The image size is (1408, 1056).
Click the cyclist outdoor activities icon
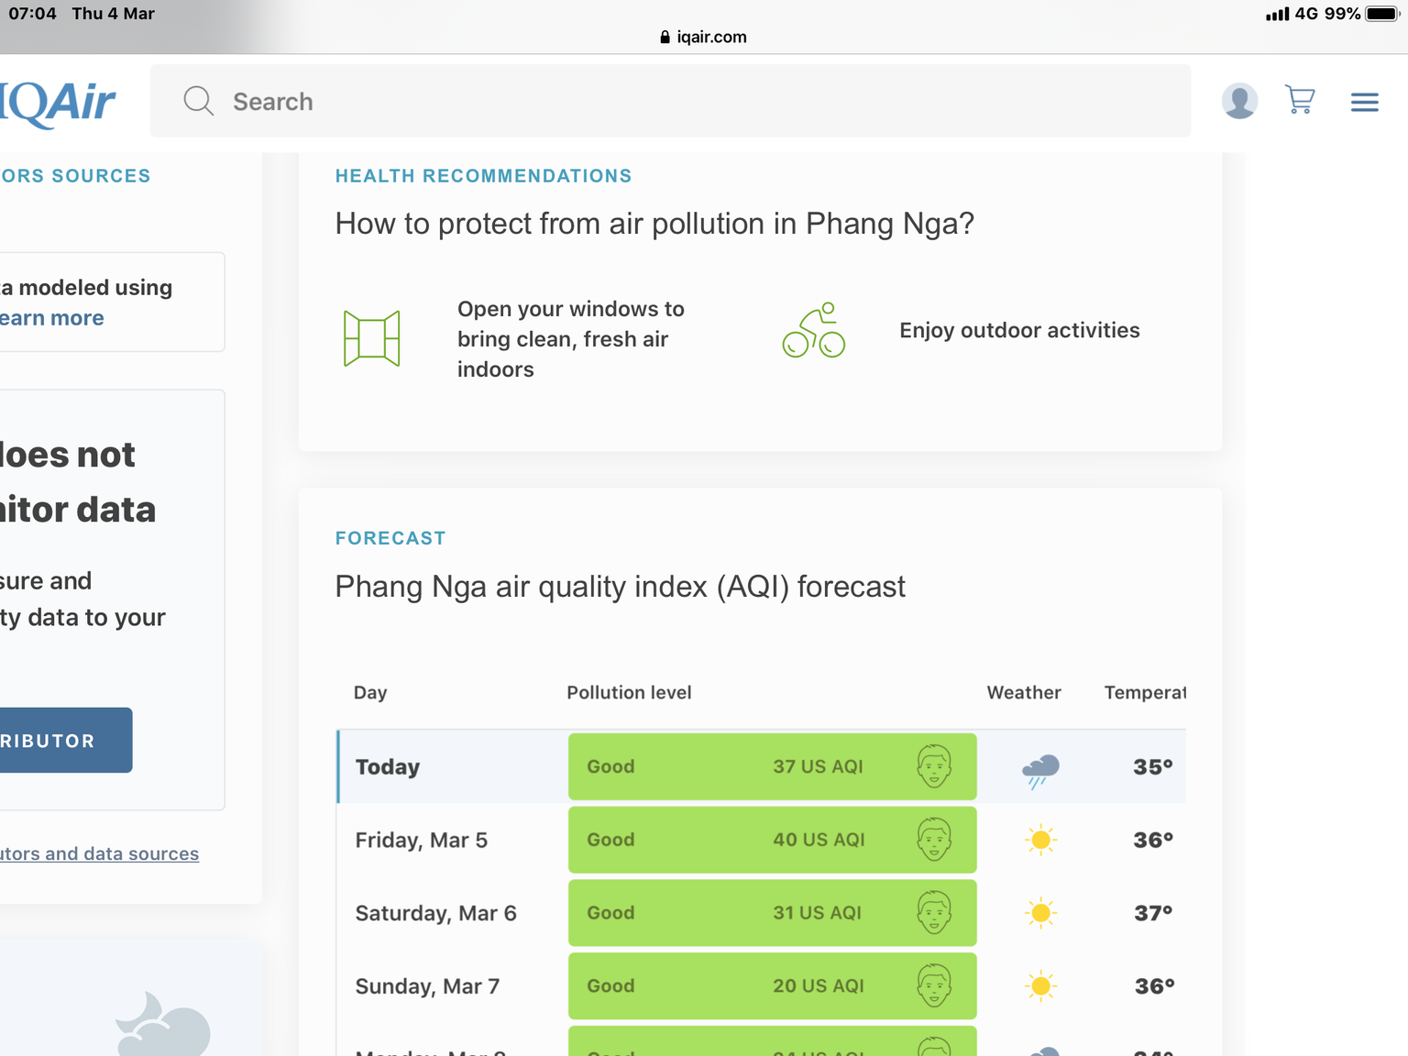click(813, 330)
